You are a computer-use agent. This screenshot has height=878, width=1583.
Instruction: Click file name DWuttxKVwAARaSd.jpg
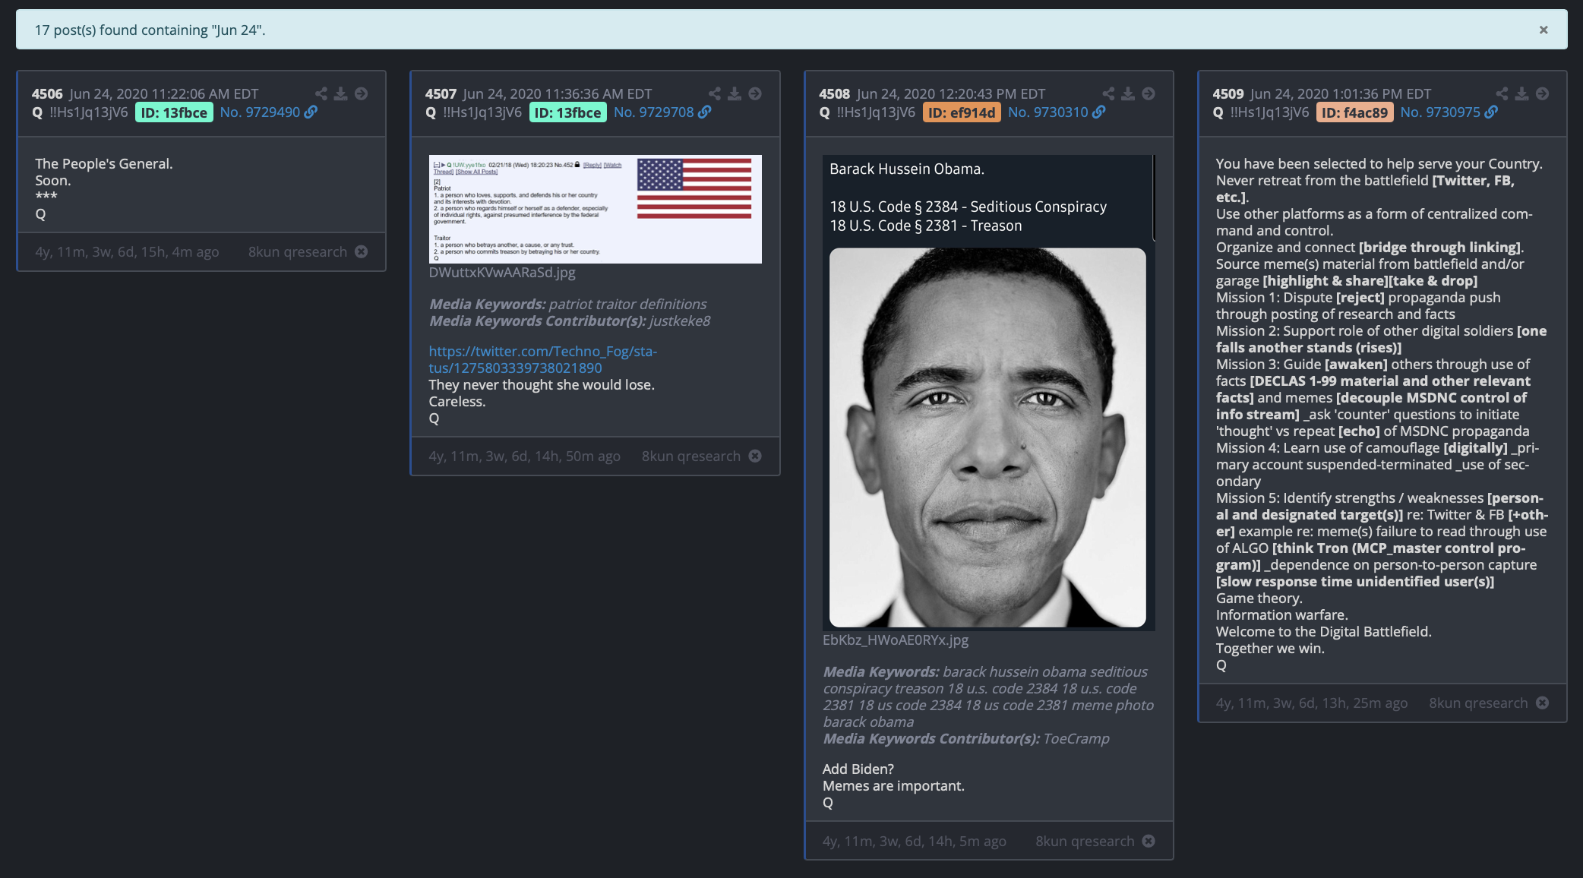coord(502,272)
